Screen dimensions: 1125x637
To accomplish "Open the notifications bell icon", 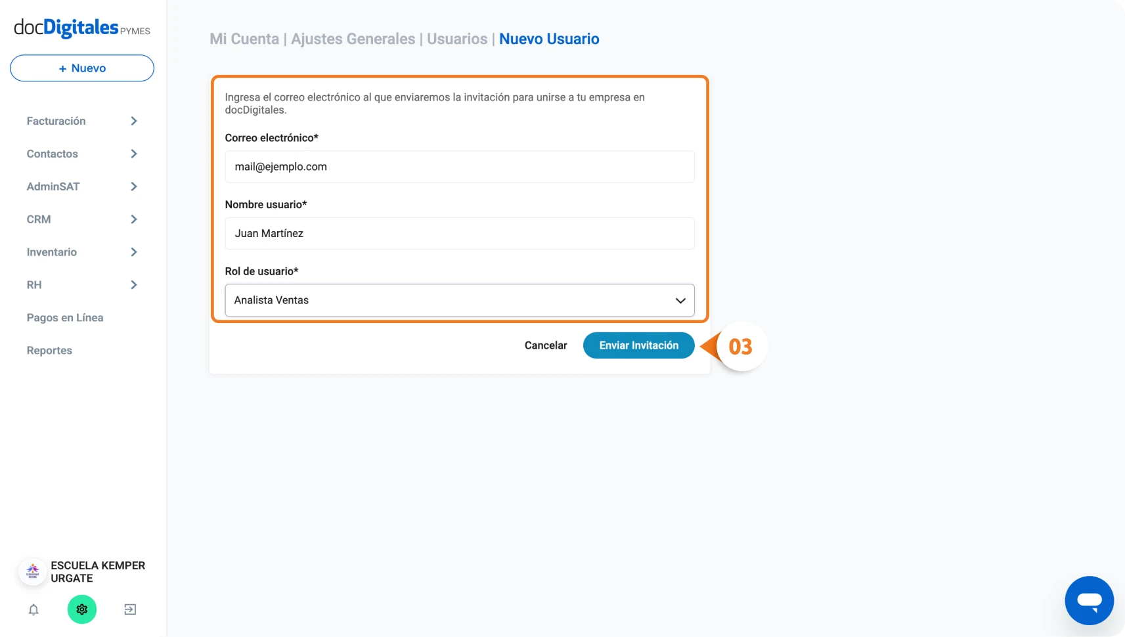I will point(33,609).
